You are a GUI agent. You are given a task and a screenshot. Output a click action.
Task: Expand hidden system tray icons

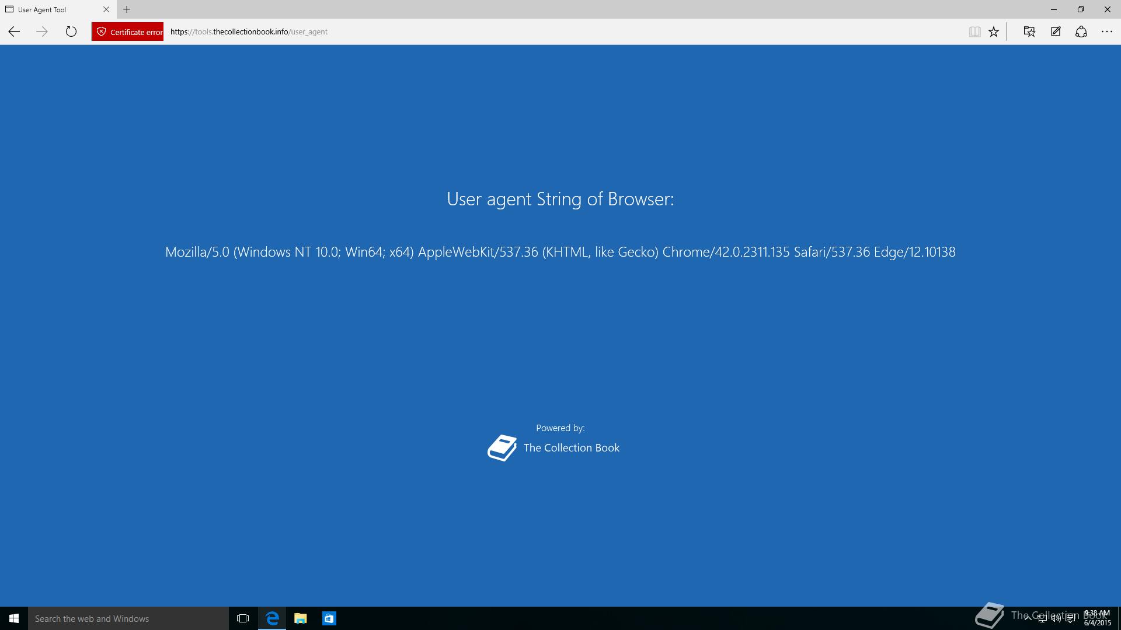[1028, 618]
